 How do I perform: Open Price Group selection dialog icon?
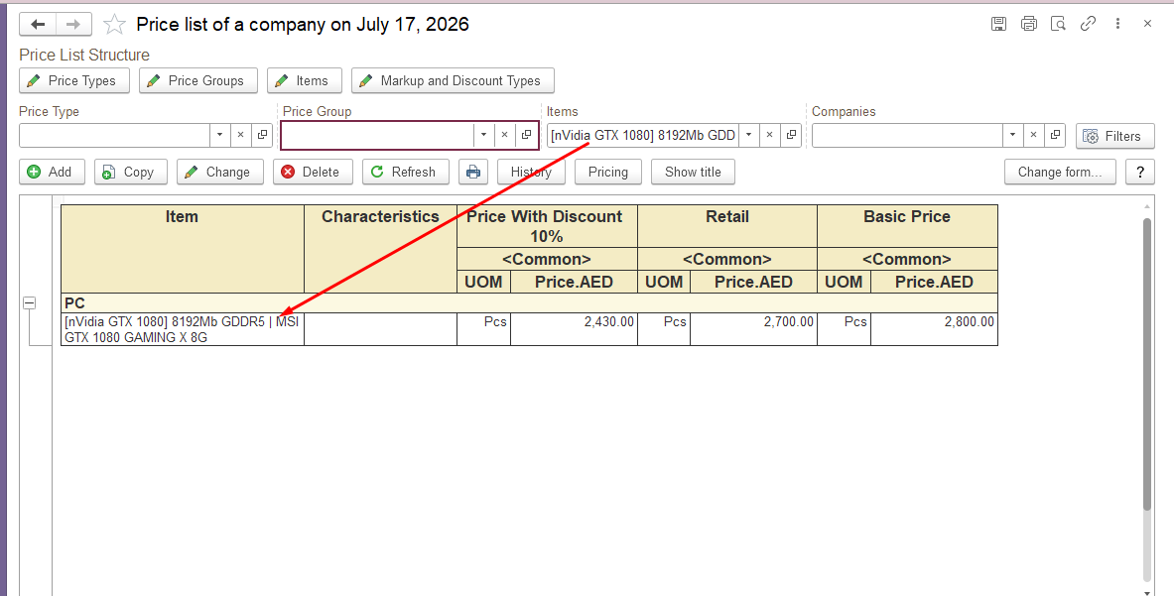pos(526,135)
